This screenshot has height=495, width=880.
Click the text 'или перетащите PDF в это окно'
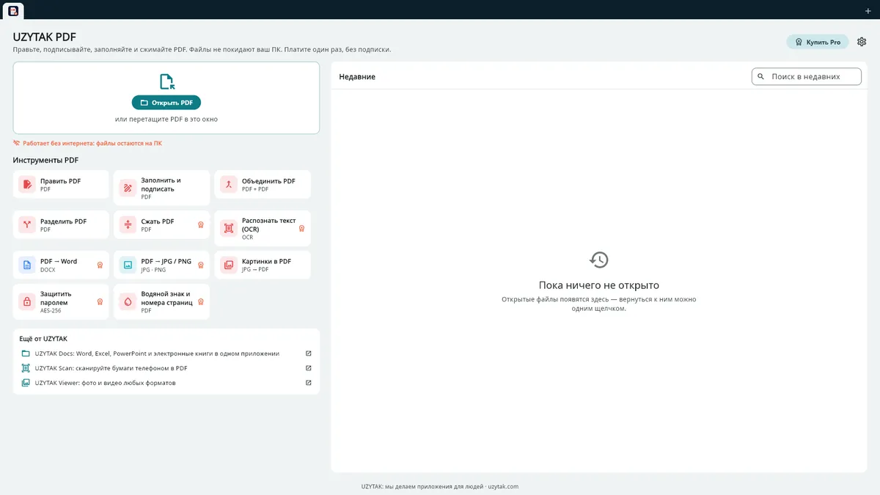pos(166,119)
